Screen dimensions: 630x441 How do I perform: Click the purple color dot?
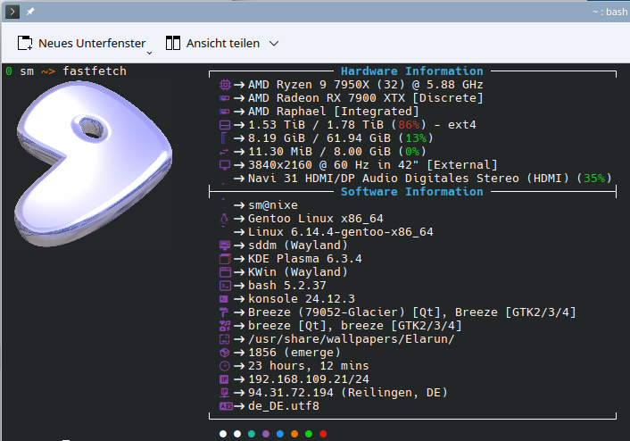(266, 434)
